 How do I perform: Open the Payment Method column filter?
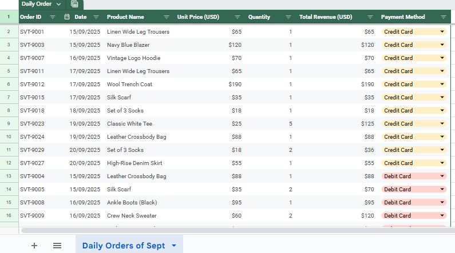tap(444, 17)
